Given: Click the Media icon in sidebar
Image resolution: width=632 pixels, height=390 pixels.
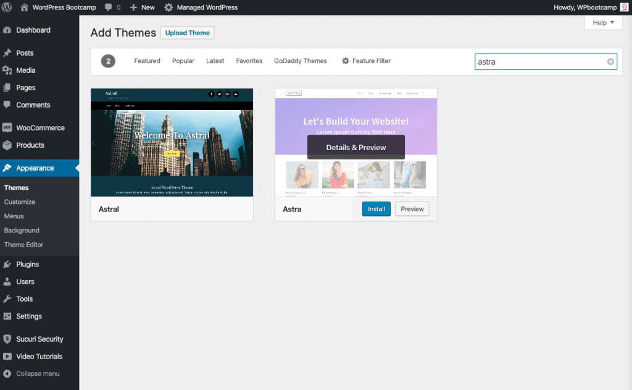Looking at the screenshot, I should point(7,70).
